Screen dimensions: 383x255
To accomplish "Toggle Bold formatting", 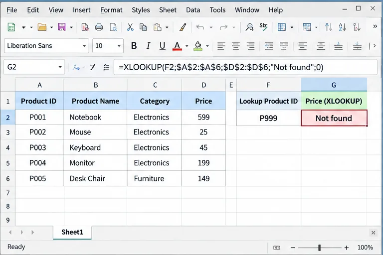I will (134, 46).
